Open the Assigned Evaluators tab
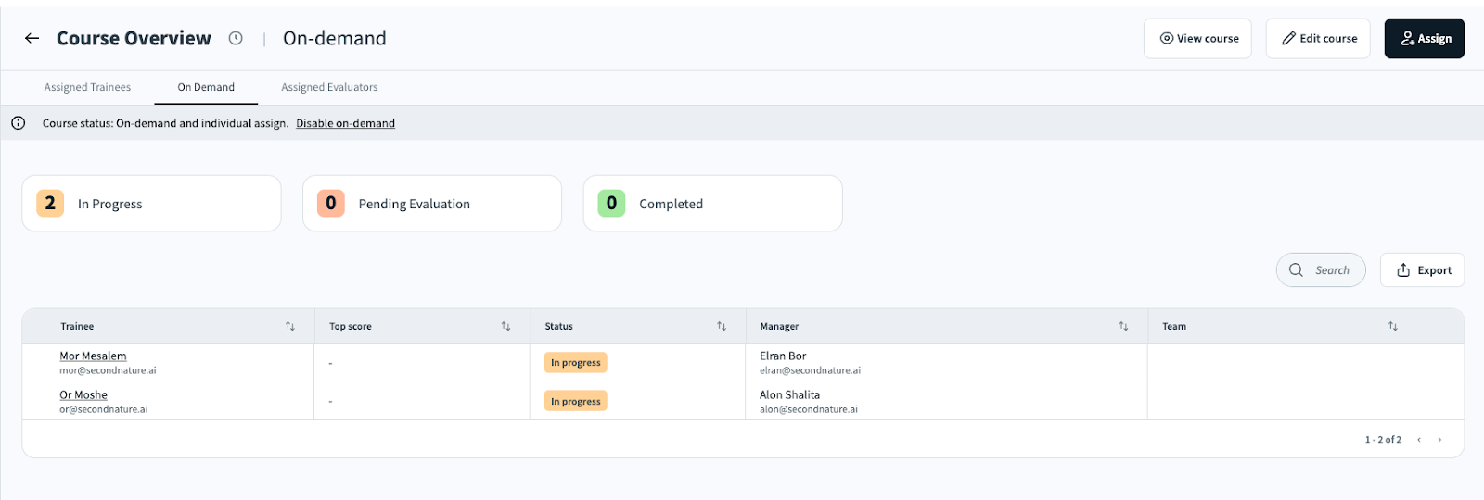1484x500 pixels. pos(329,87)
